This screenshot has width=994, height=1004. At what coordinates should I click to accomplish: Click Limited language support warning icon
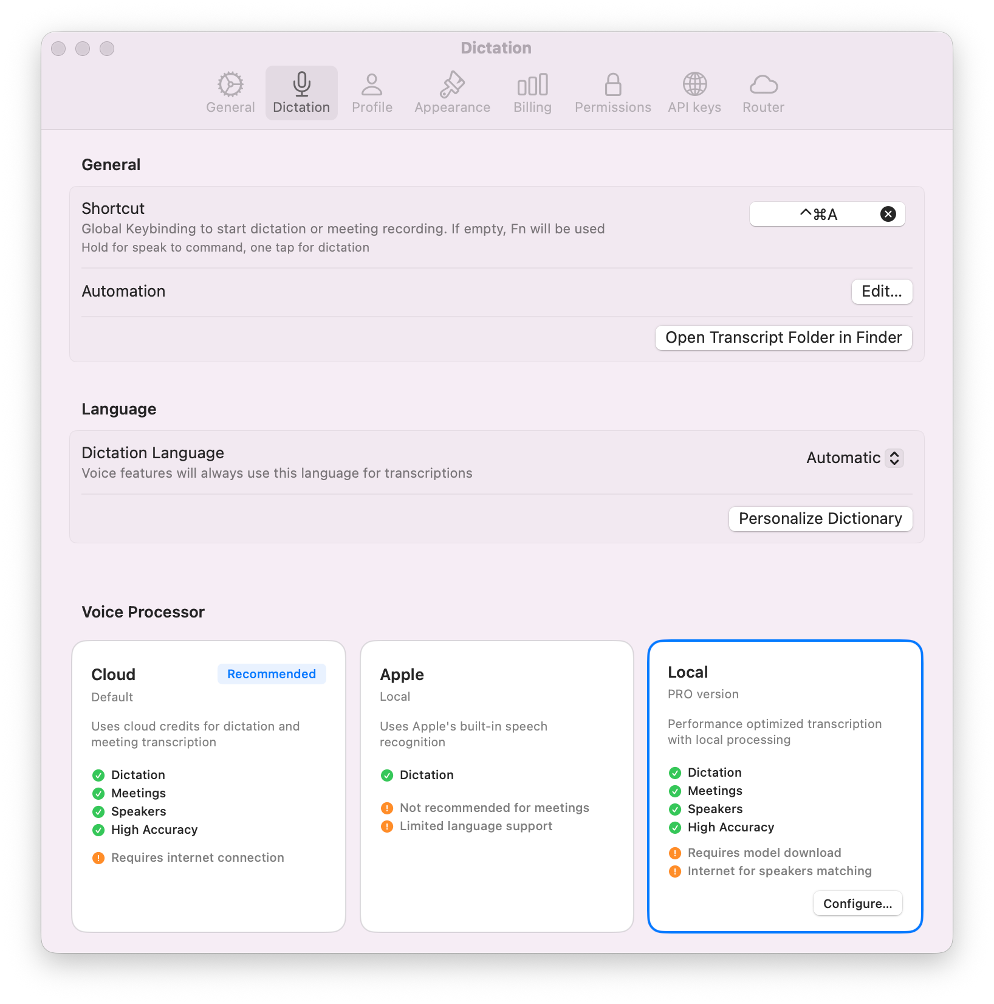387,827
